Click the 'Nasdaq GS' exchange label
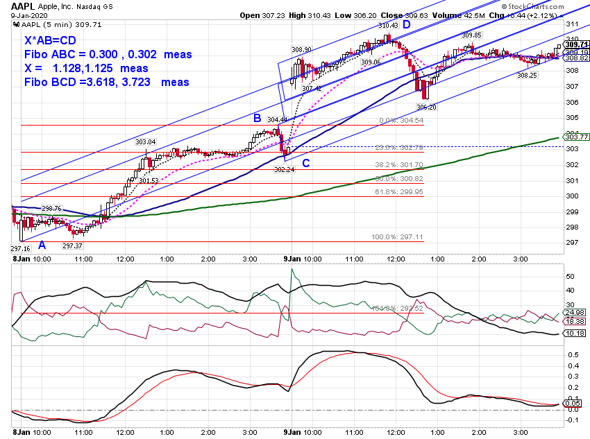This screenshot has width=590, height=439. point(94,7)
